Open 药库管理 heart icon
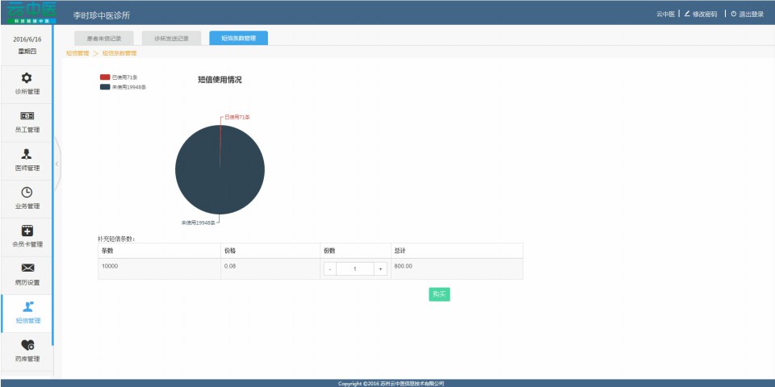775x387 pixels. click(27, 345)
